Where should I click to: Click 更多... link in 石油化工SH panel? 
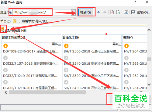click(117, 44)
